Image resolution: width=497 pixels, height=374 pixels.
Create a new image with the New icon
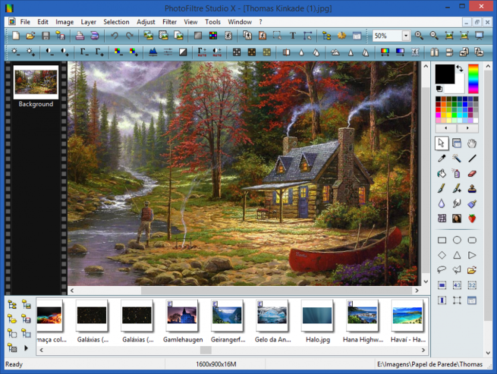15,36
